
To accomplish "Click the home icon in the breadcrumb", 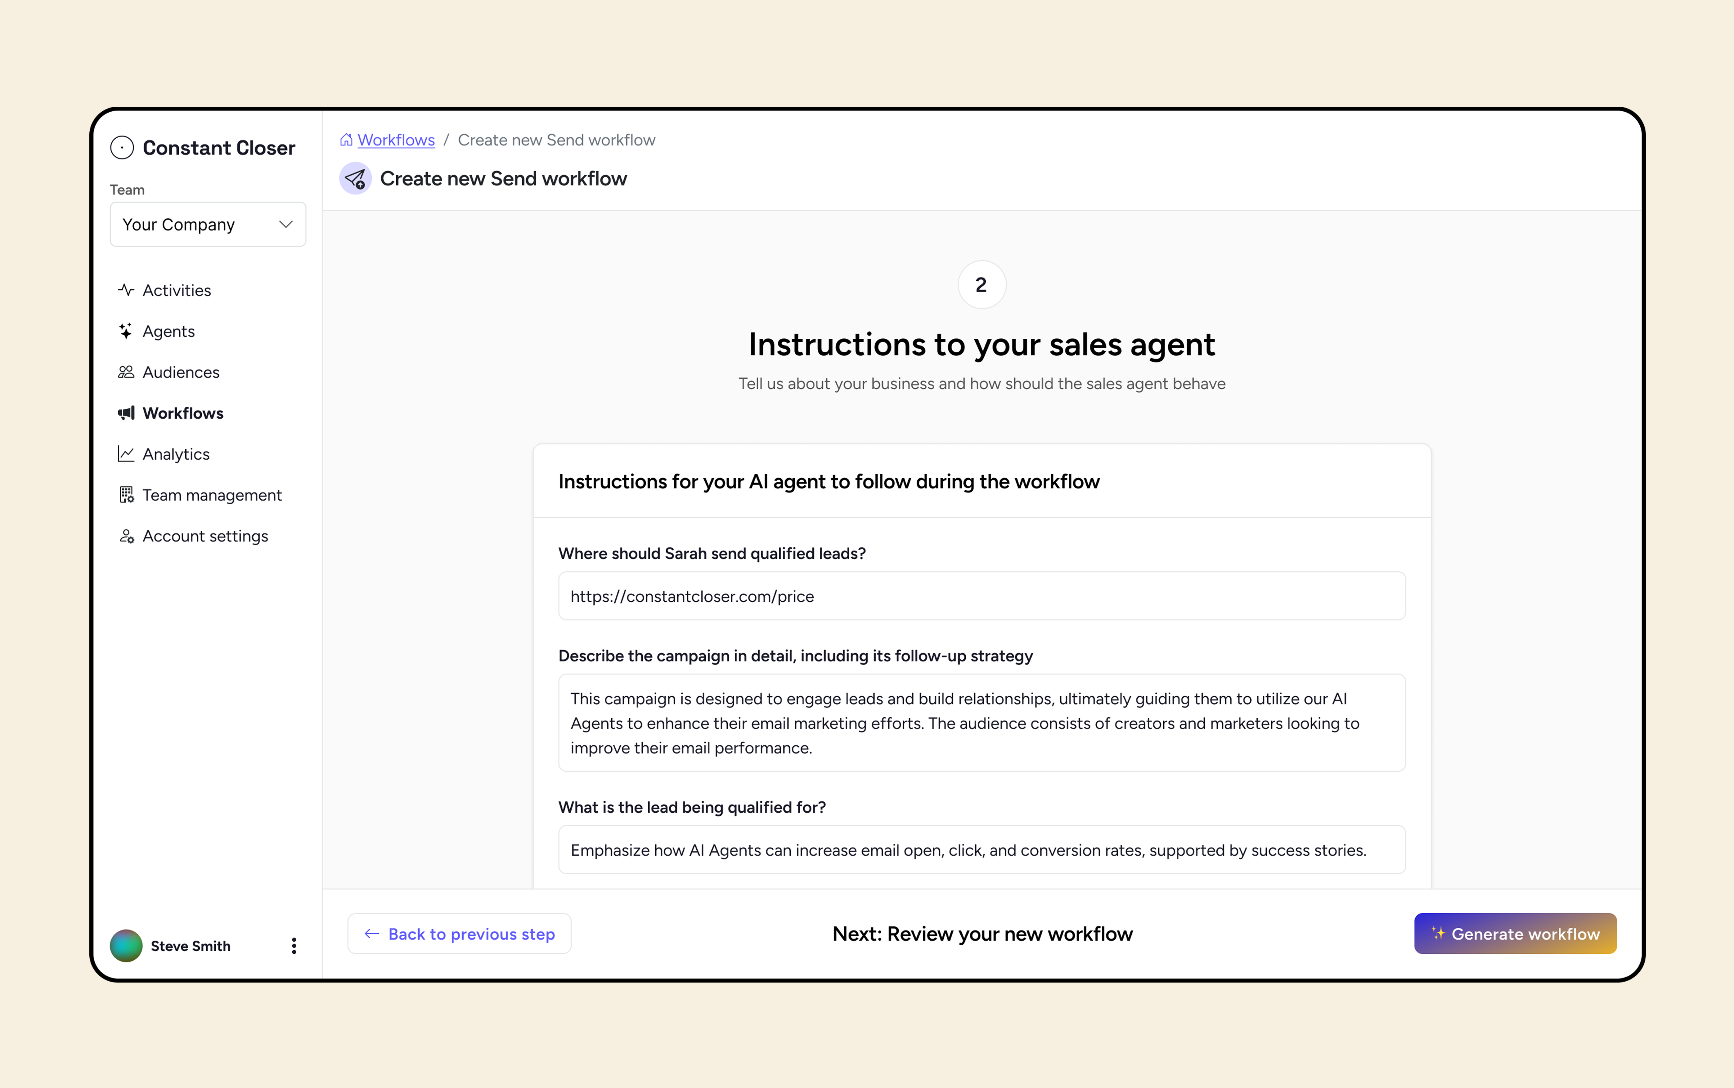I will (x=346, y=140).
